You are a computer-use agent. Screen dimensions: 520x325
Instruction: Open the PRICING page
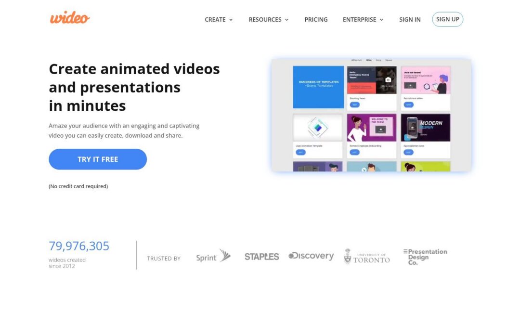316,19
